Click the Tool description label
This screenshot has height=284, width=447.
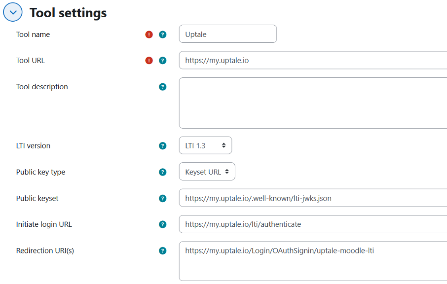click(x=42, y=87)
